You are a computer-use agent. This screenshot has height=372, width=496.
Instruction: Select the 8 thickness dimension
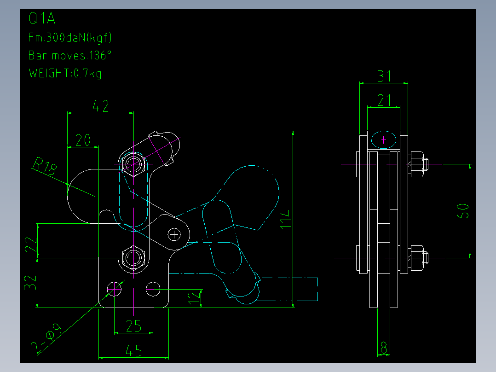(x=384, y=348)
